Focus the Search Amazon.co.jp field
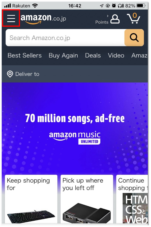This screenshot has height=227, width=151. [65, 38]
